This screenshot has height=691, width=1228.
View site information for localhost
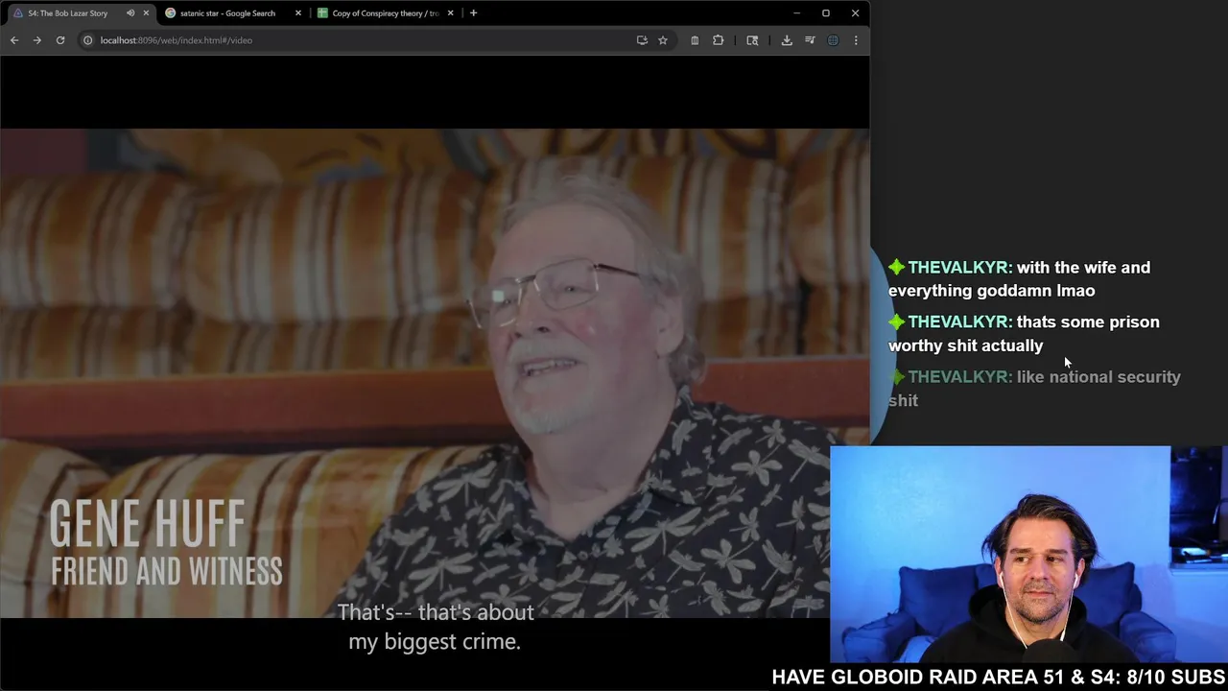pyautogui.click(x=87, y=40)
